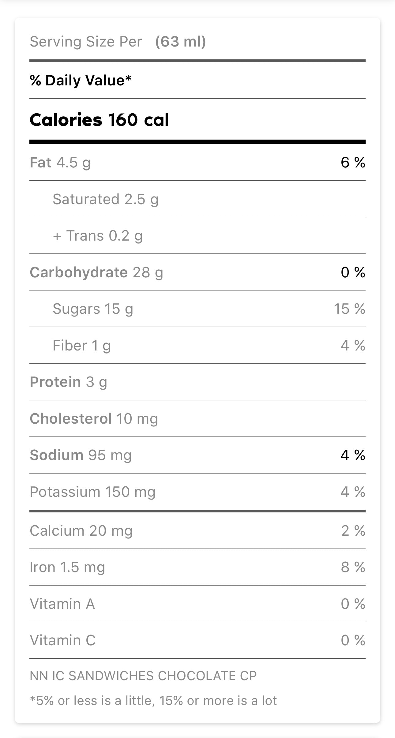The width and height of the screenshot is (395, 738).
Task: Tap the NN IC SANDWICHES CHOCOLATE CP text
Action: [143, 676]
